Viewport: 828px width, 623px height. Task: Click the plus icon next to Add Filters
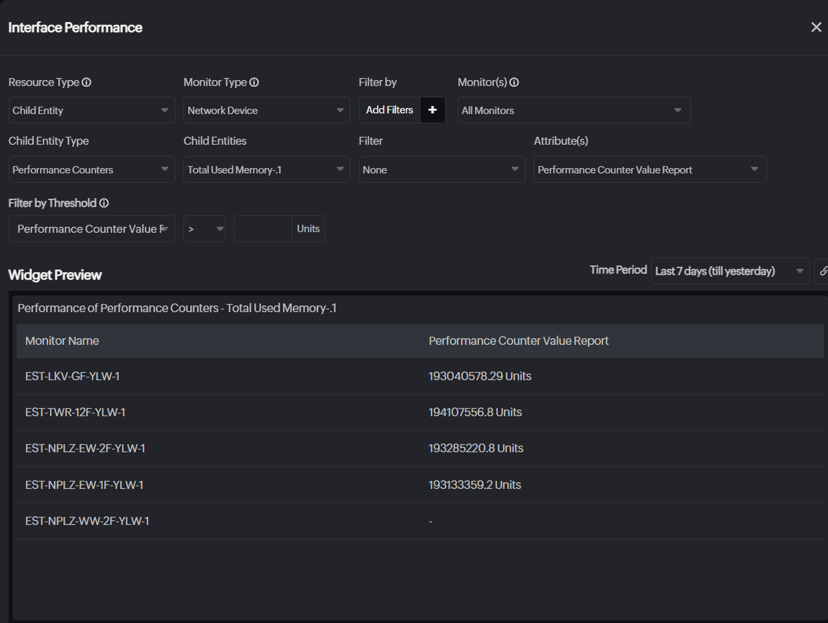[432, 110]
